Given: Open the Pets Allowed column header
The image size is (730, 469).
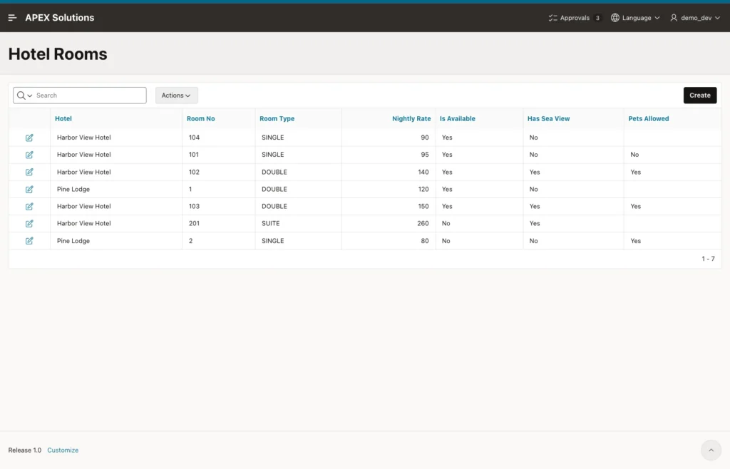Looking at the screenshot, I should click(x=649, y=118).
